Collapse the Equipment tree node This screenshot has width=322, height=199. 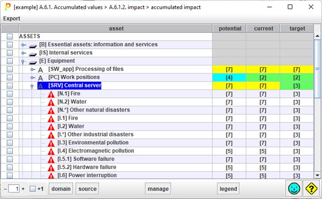point(23,61)
